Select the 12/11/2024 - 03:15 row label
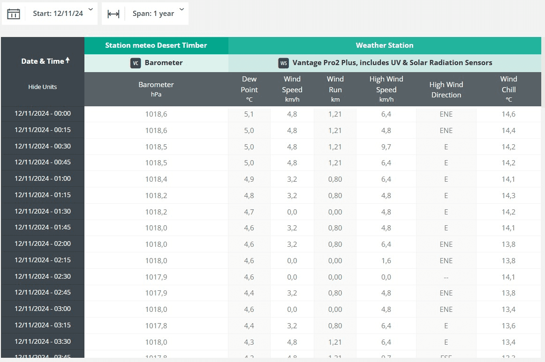Viewport: 545px width, 362px height. [42, 325]
